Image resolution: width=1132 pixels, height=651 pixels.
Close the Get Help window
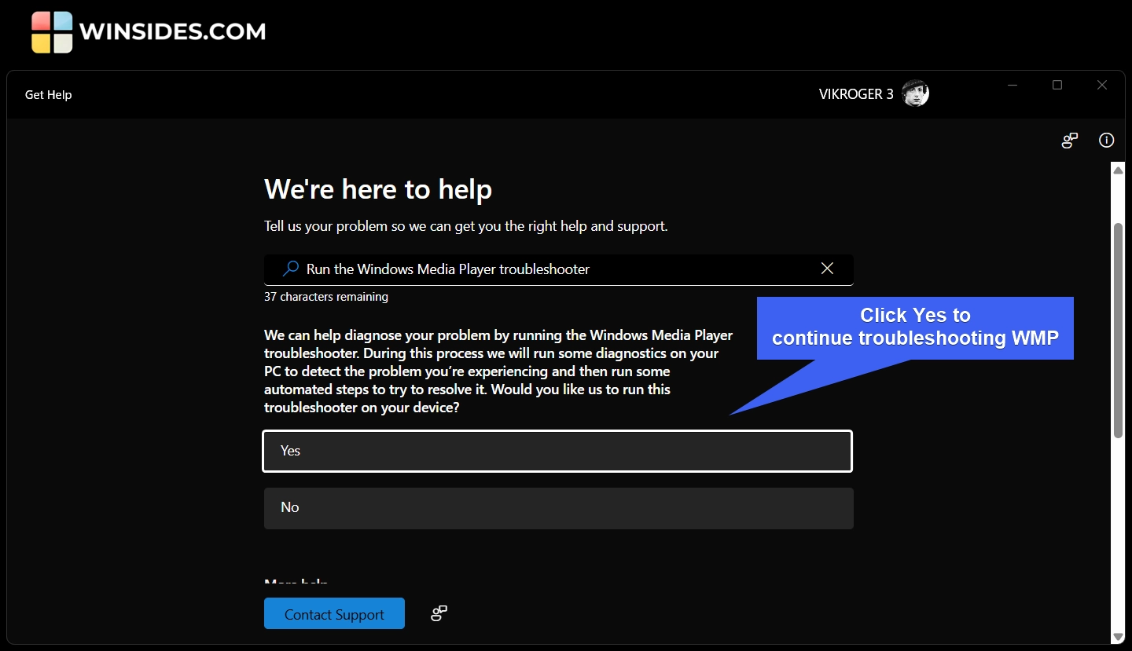click(1102, 86)
